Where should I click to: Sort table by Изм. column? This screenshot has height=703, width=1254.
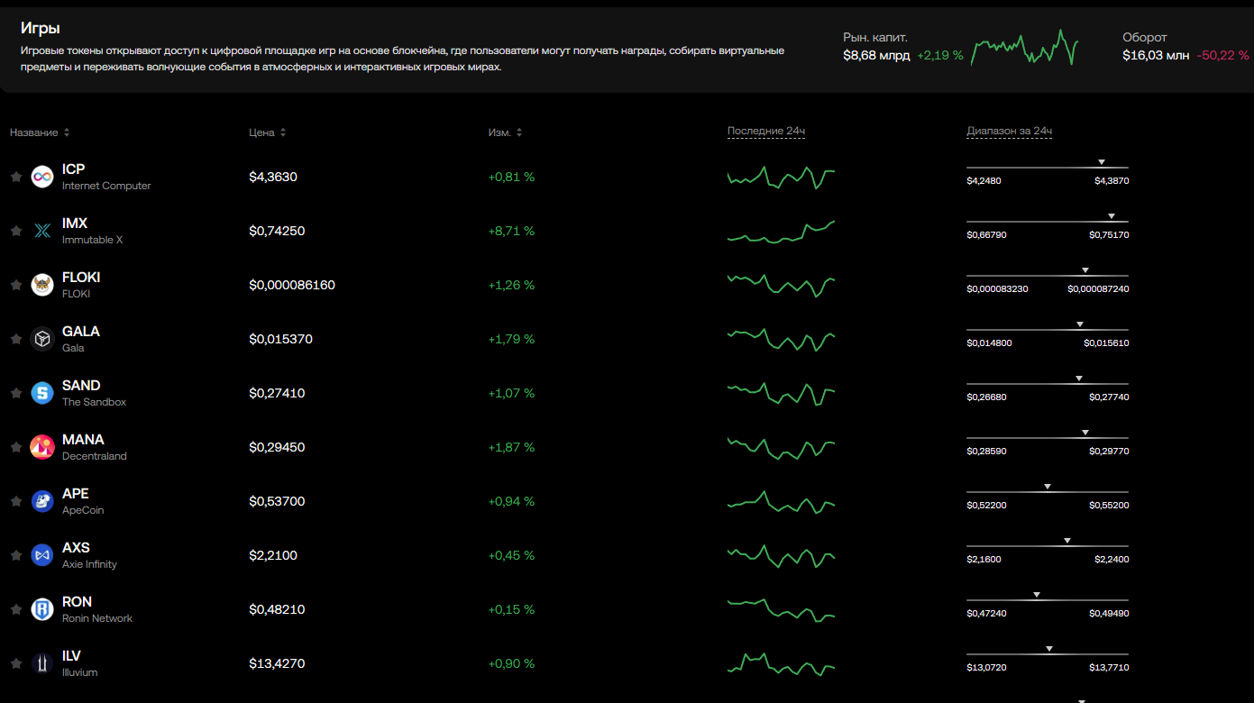[505, 132]
